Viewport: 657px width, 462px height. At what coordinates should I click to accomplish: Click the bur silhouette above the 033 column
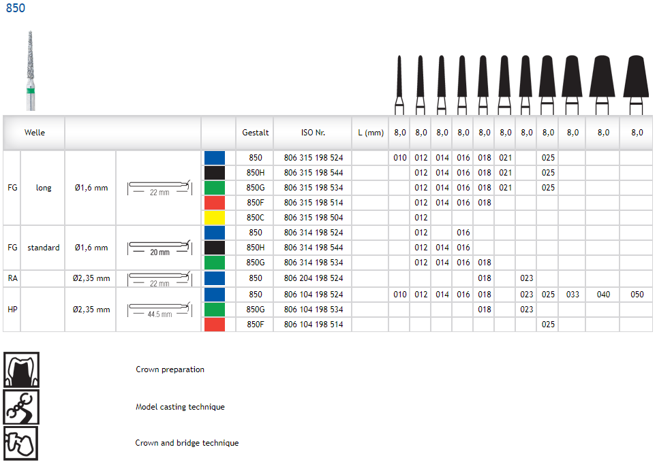572,83
